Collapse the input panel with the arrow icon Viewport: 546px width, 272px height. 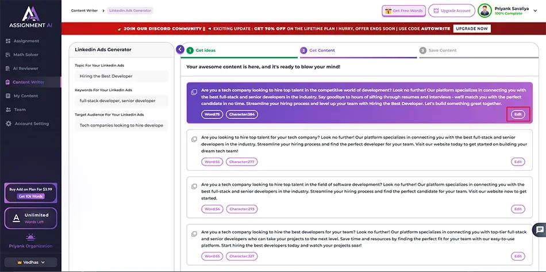point(180,49)
